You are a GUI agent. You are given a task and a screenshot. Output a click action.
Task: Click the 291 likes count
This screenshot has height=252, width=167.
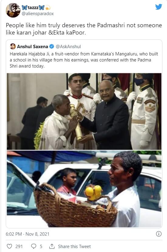(19, 246)
